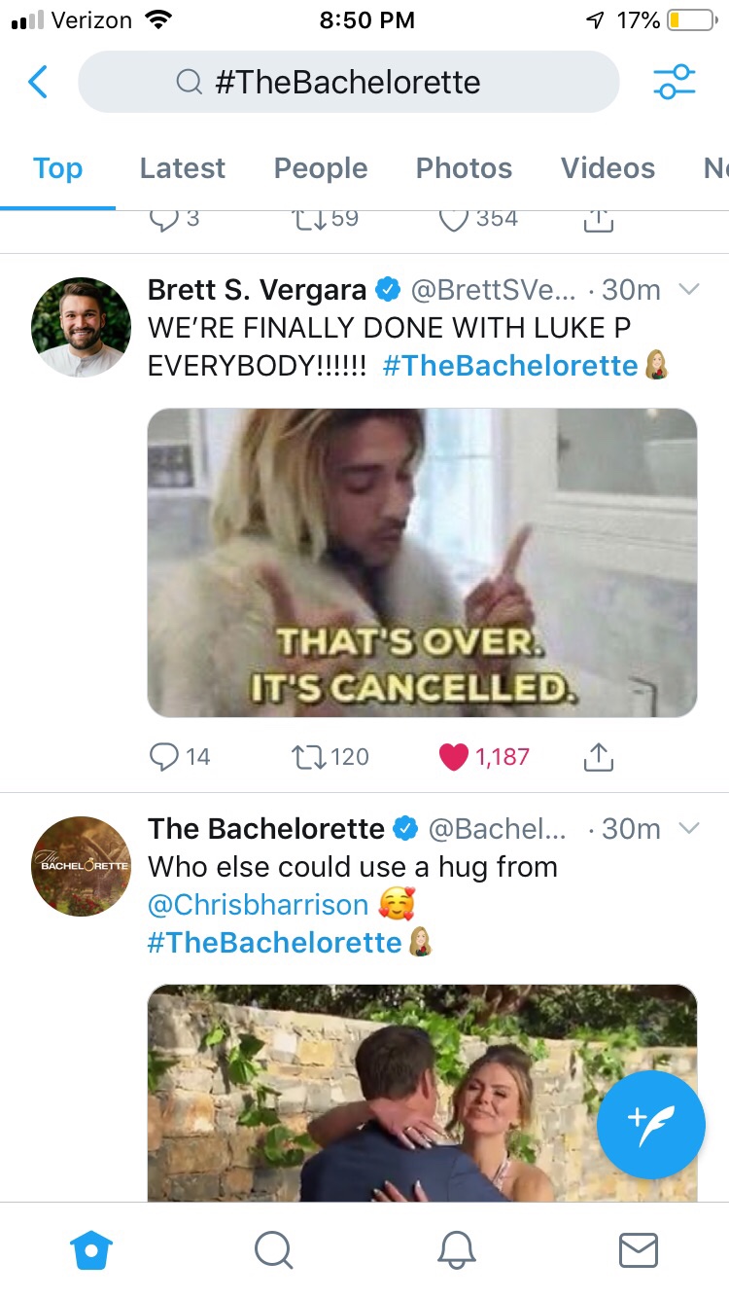Compose a new tweet
This screenshot has height=1298, width=729.
650,1125
